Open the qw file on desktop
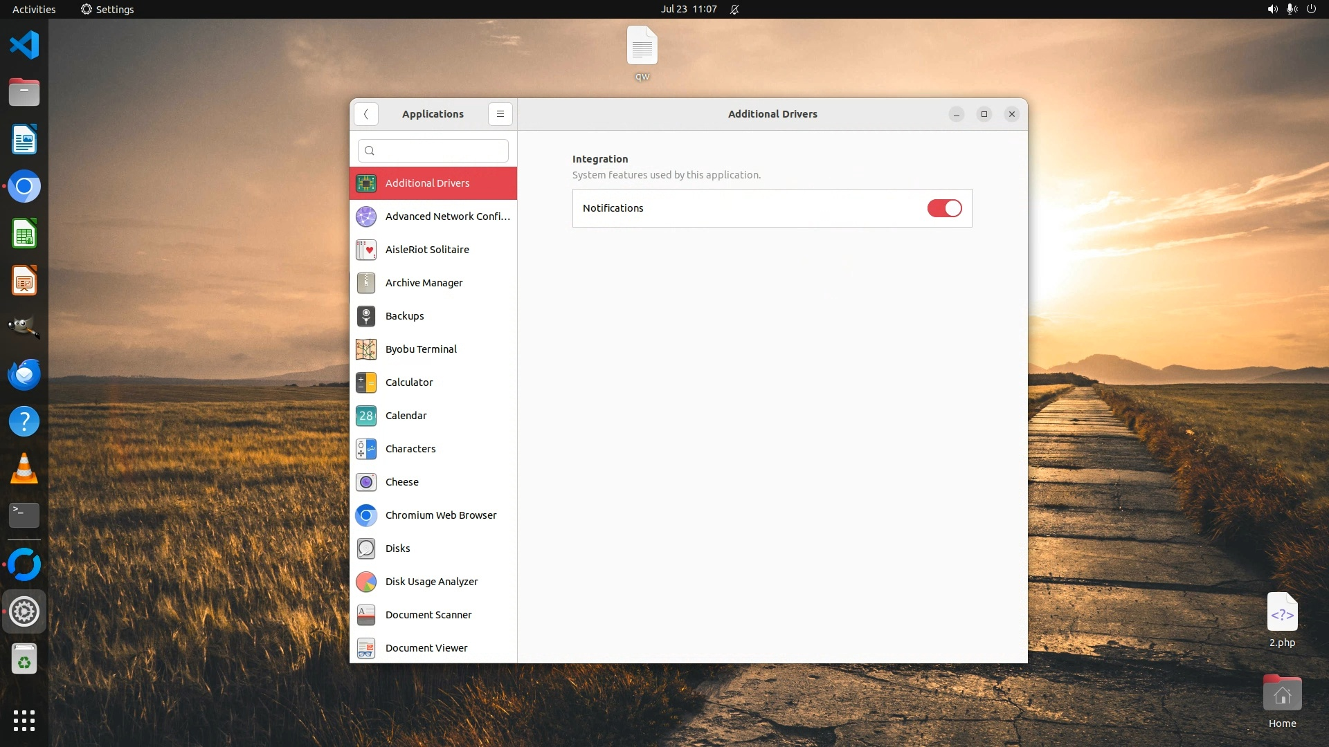The image size is (1329, 747). (642, 47)
